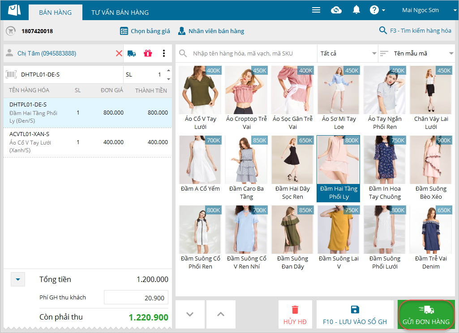459x333 pixels.
Task: Expand the Tất cả category dropdown
Action: (347, 53)
